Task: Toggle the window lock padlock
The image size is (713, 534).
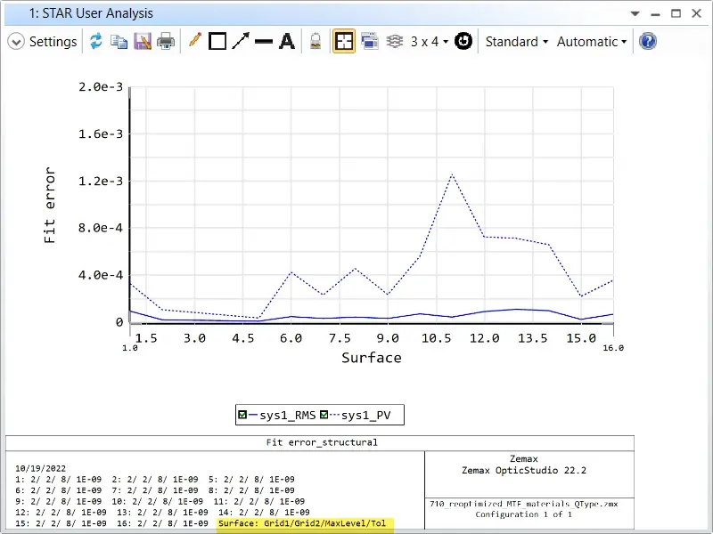Action: click(316, 41)
